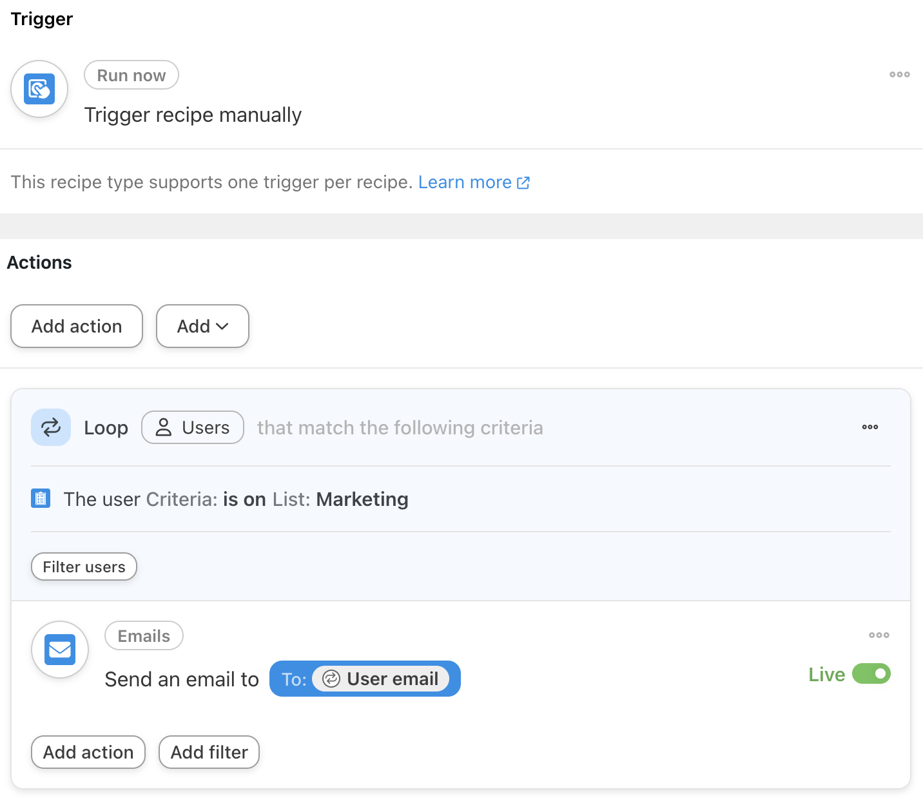Click the Loop arrows icon
This screenshot has height=803, width=923.
[x=51, y=427]
